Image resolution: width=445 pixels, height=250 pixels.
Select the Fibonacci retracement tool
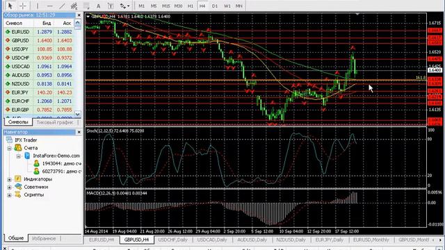(x=86, y=6)
